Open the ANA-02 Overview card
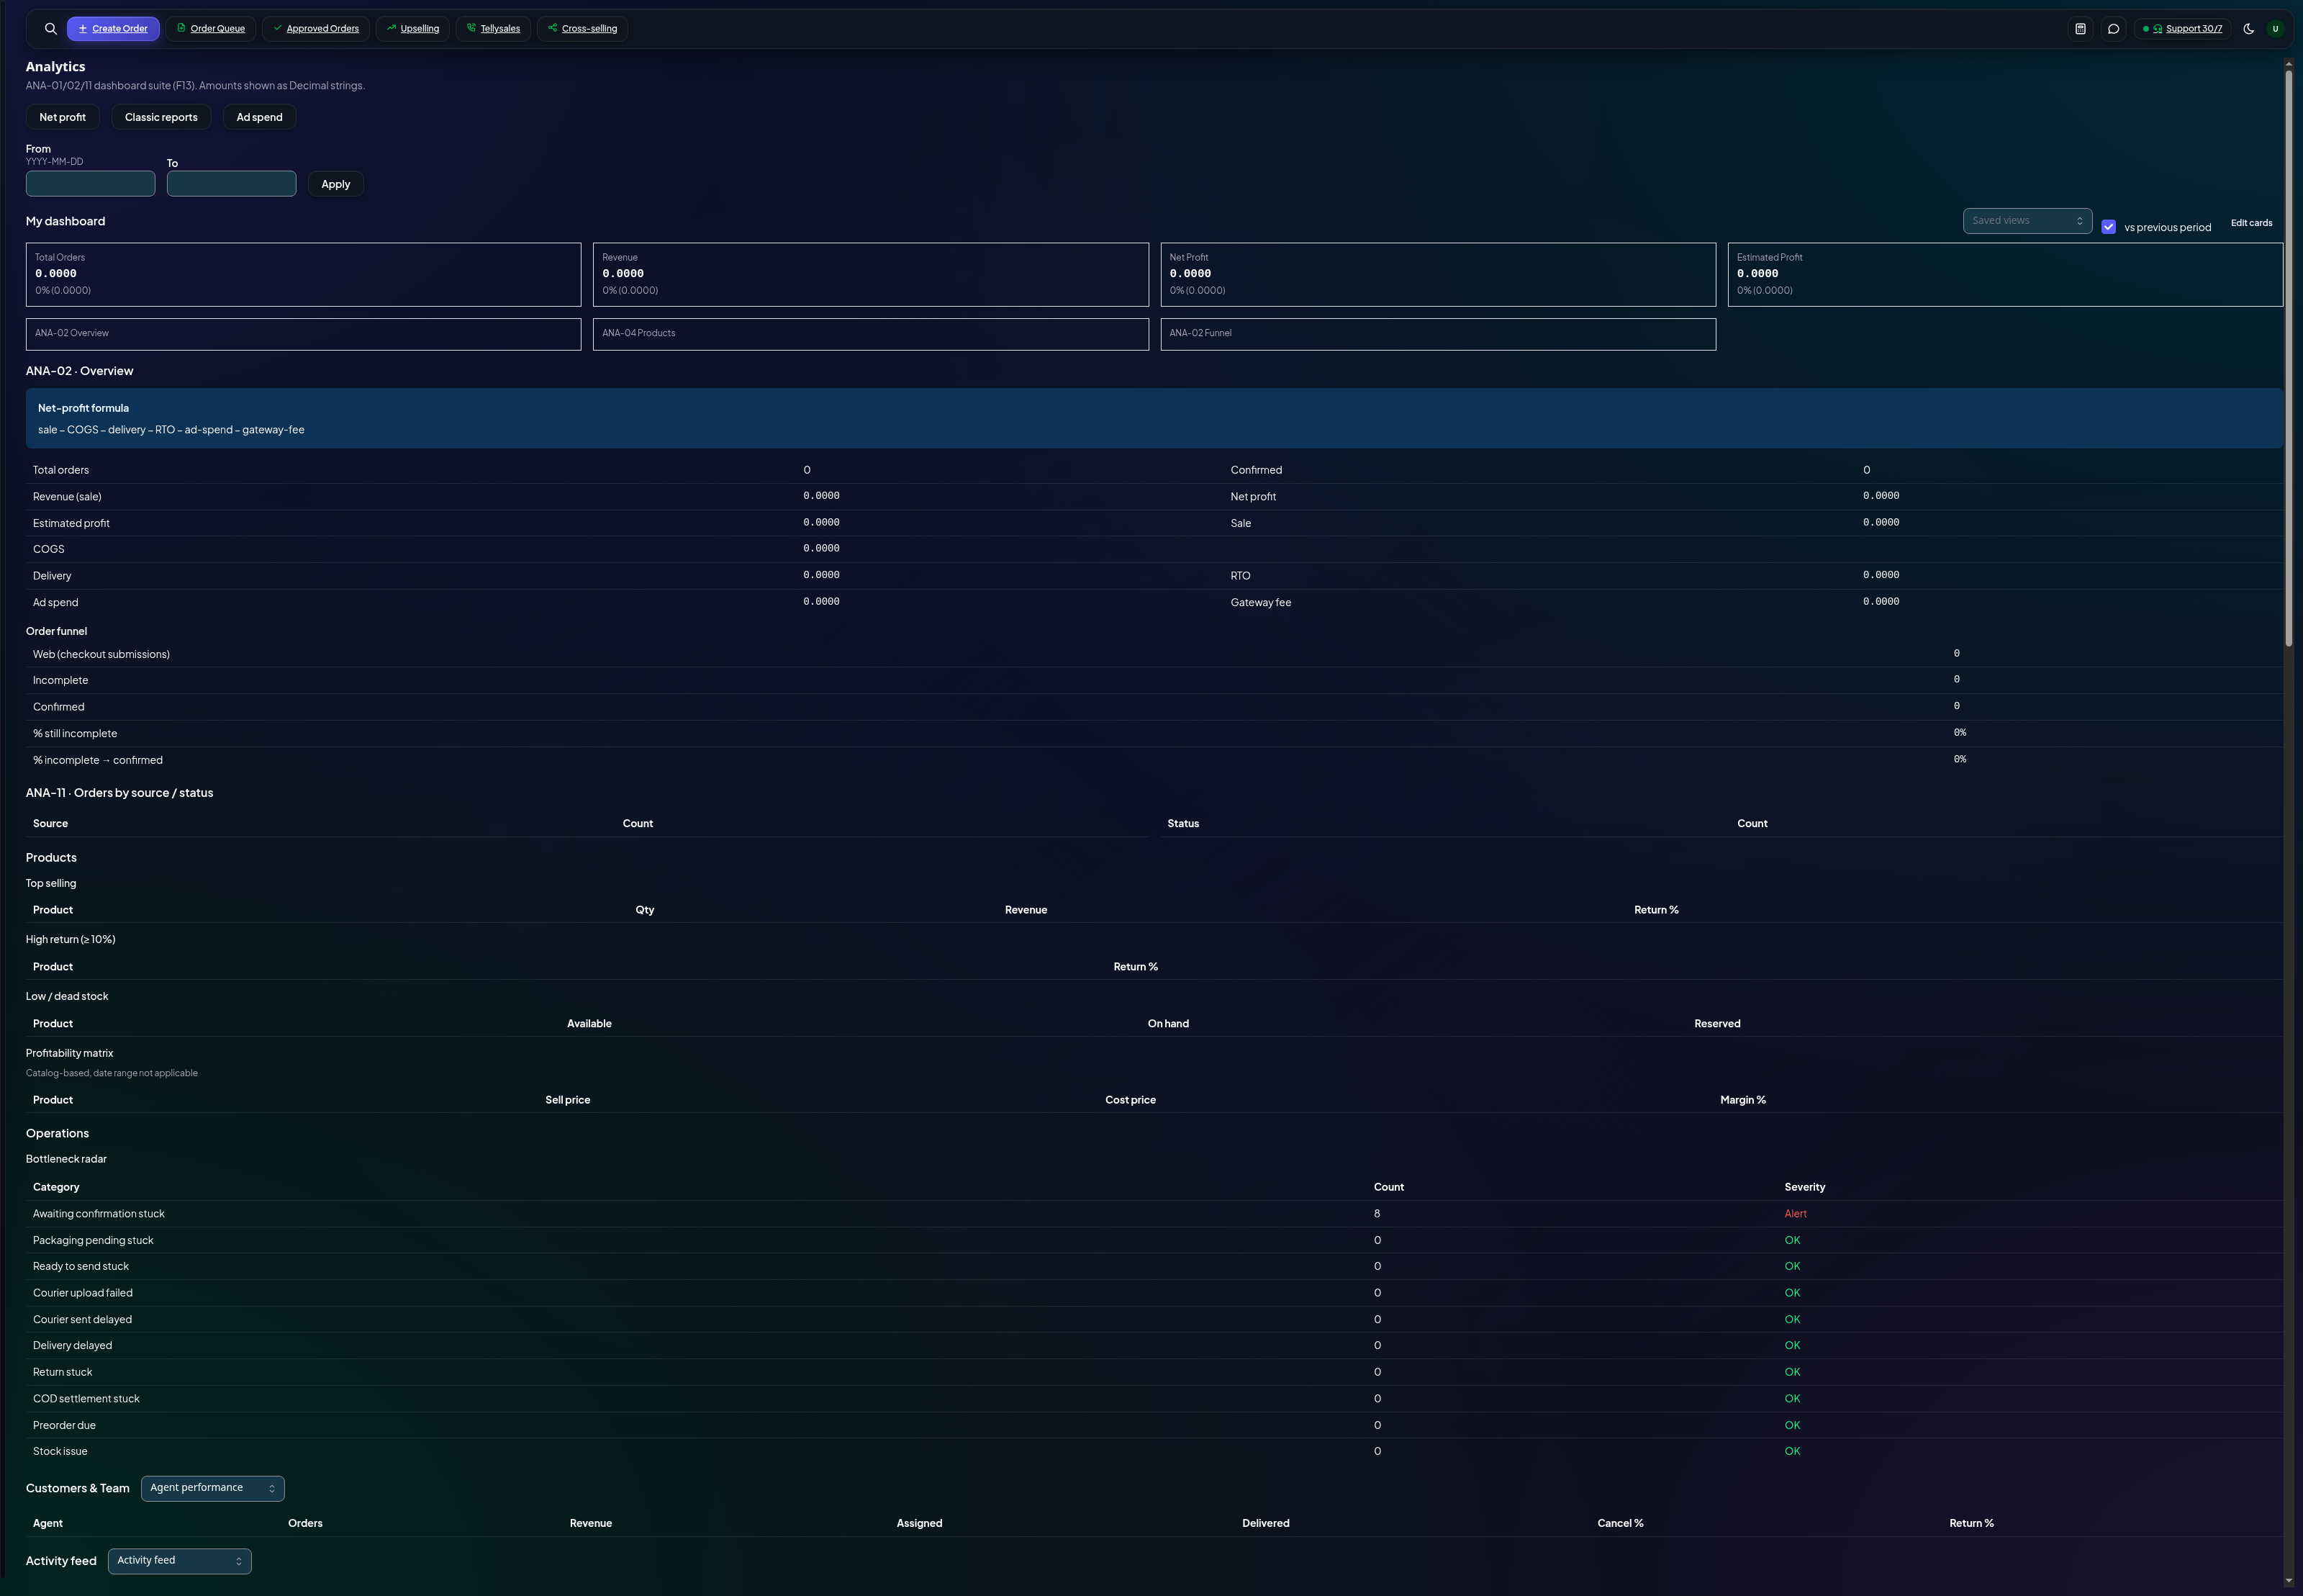This screenshot has height=1596, width=2303. (303, 334)
